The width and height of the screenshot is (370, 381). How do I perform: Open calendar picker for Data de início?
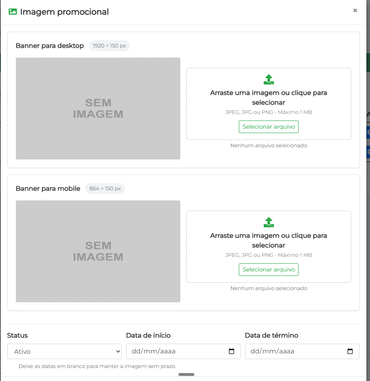(232, 351)
